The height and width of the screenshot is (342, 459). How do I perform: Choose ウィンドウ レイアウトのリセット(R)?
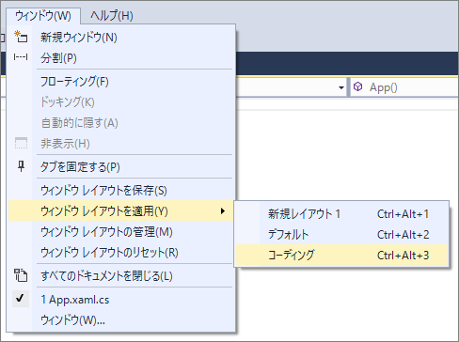pos(121,253)
